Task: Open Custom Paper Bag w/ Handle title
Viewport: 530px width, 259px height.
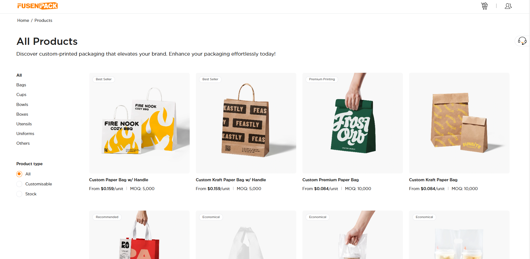Action: coord(119,180)
